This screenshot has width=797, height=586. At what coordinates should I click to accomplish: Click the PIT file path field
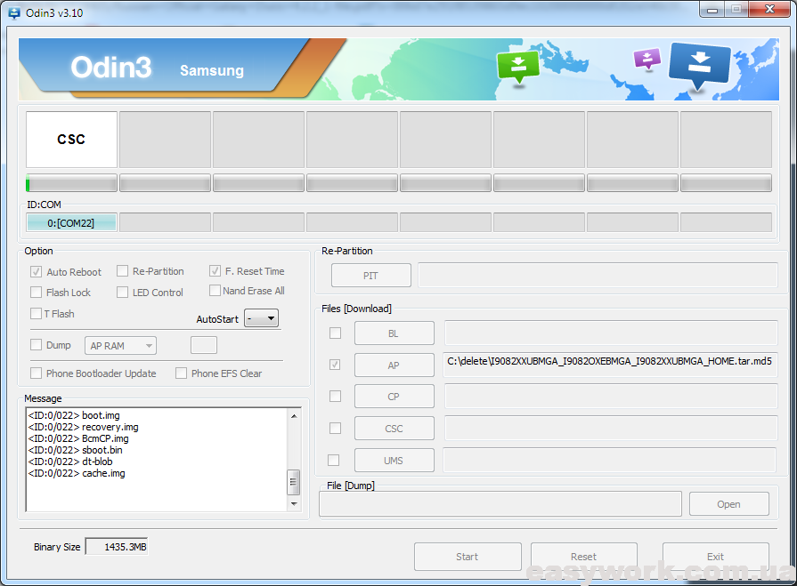coord(598,275)
